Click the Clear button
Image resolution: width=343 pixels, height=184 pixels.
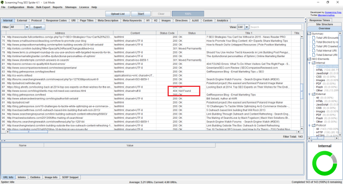pyautogui.click(x=161, y=14)
